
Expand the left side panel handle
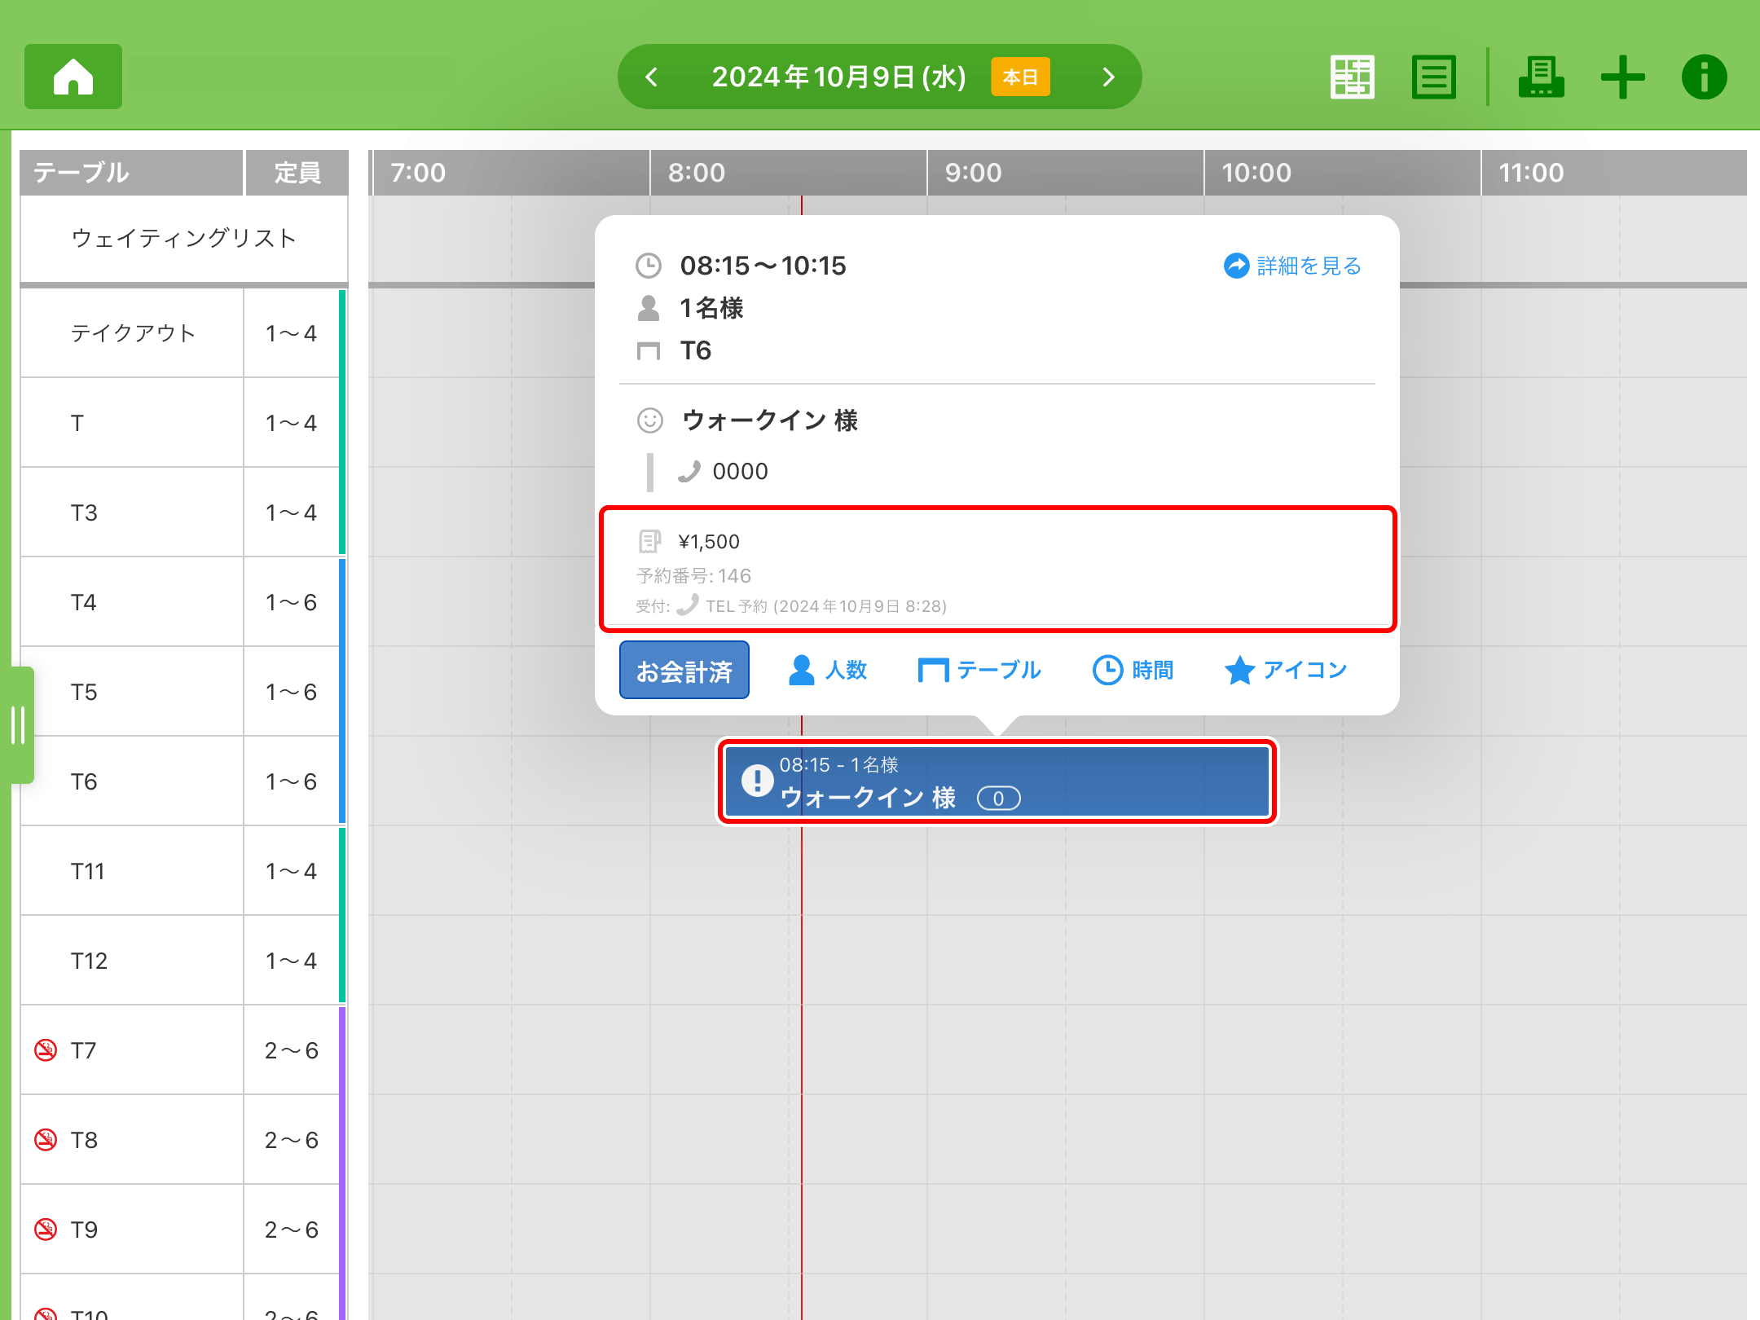(x=20, y=724)
